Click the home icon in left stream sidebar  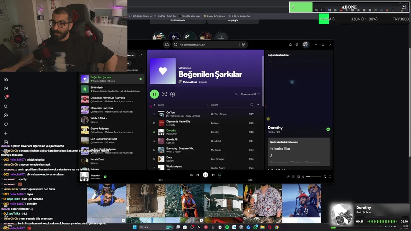coord(6,80)
